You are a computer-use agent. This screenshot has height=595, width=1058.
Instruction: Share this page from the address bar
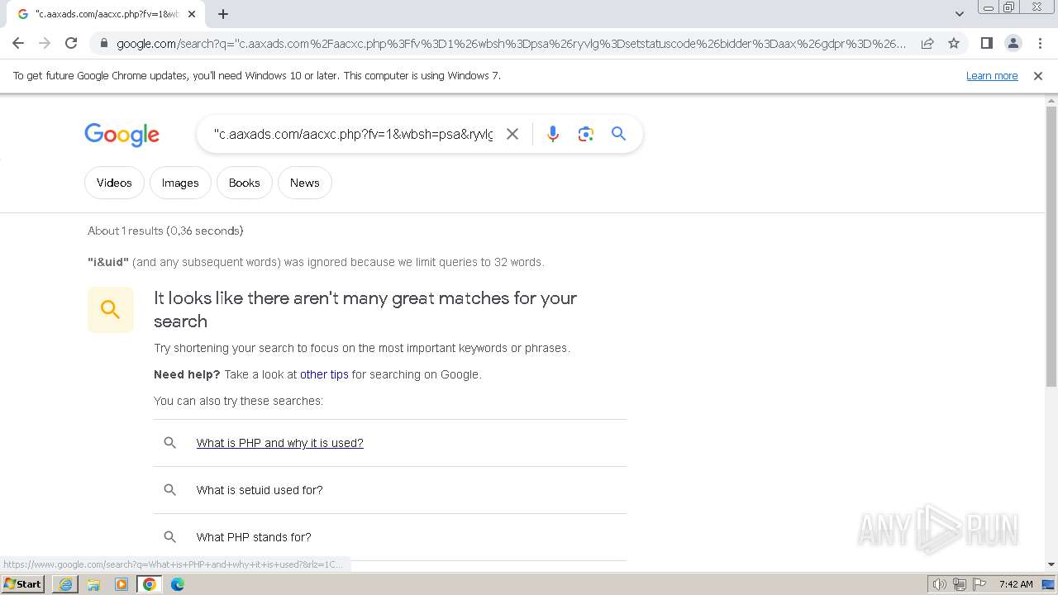pos(927,43)
